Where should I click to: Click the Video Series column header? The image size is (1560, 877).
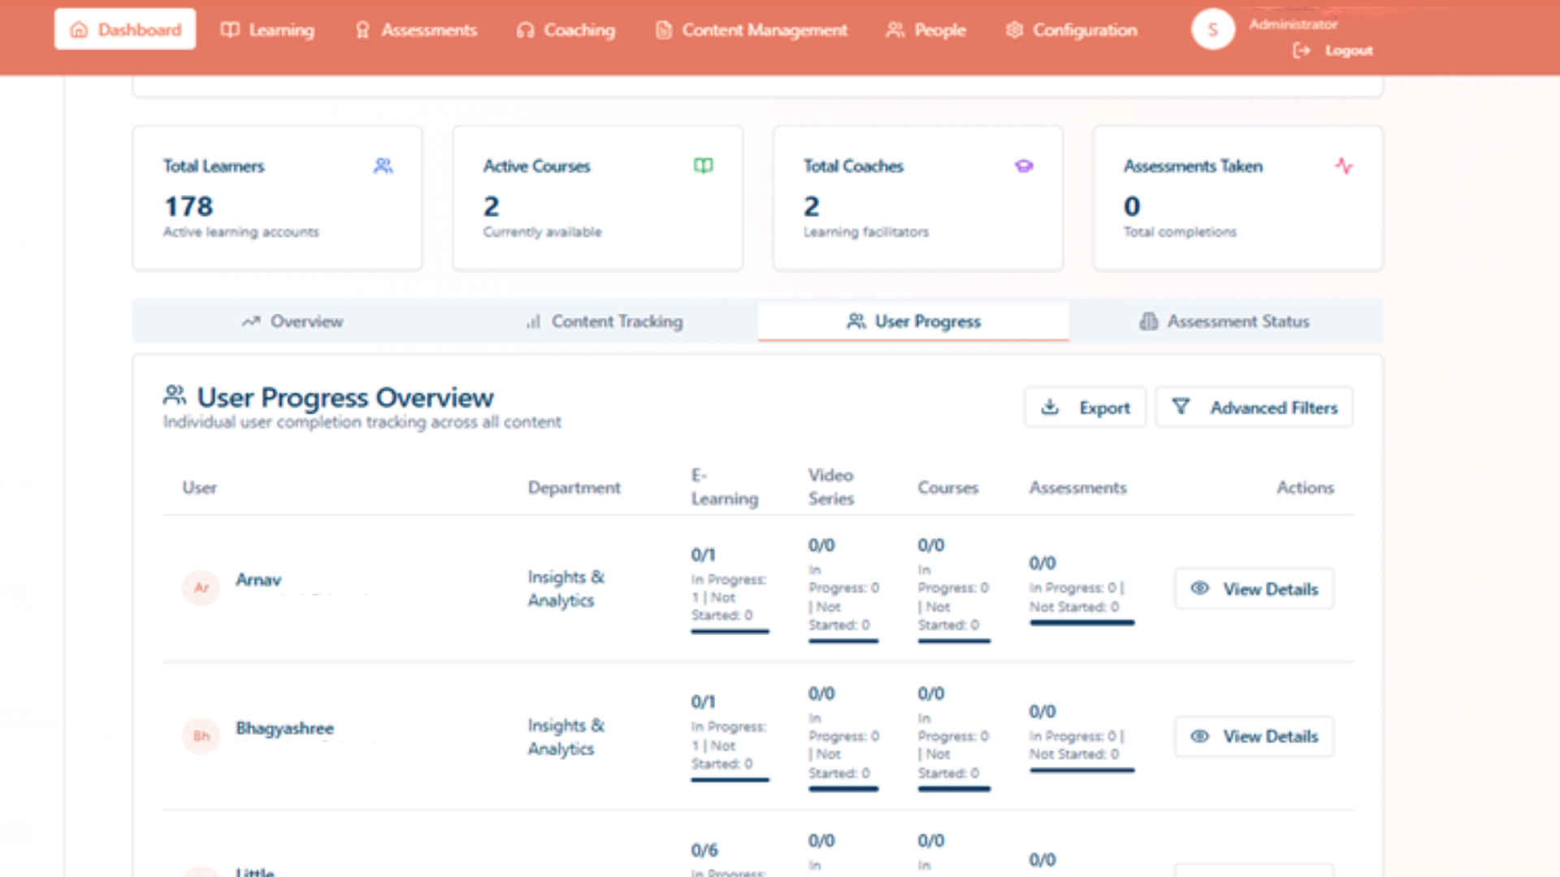tap(831, 486)
